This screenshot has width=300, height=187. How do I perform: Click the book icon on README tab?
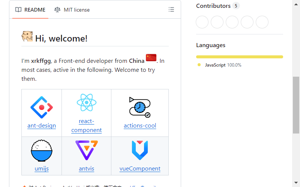point(18,10)
